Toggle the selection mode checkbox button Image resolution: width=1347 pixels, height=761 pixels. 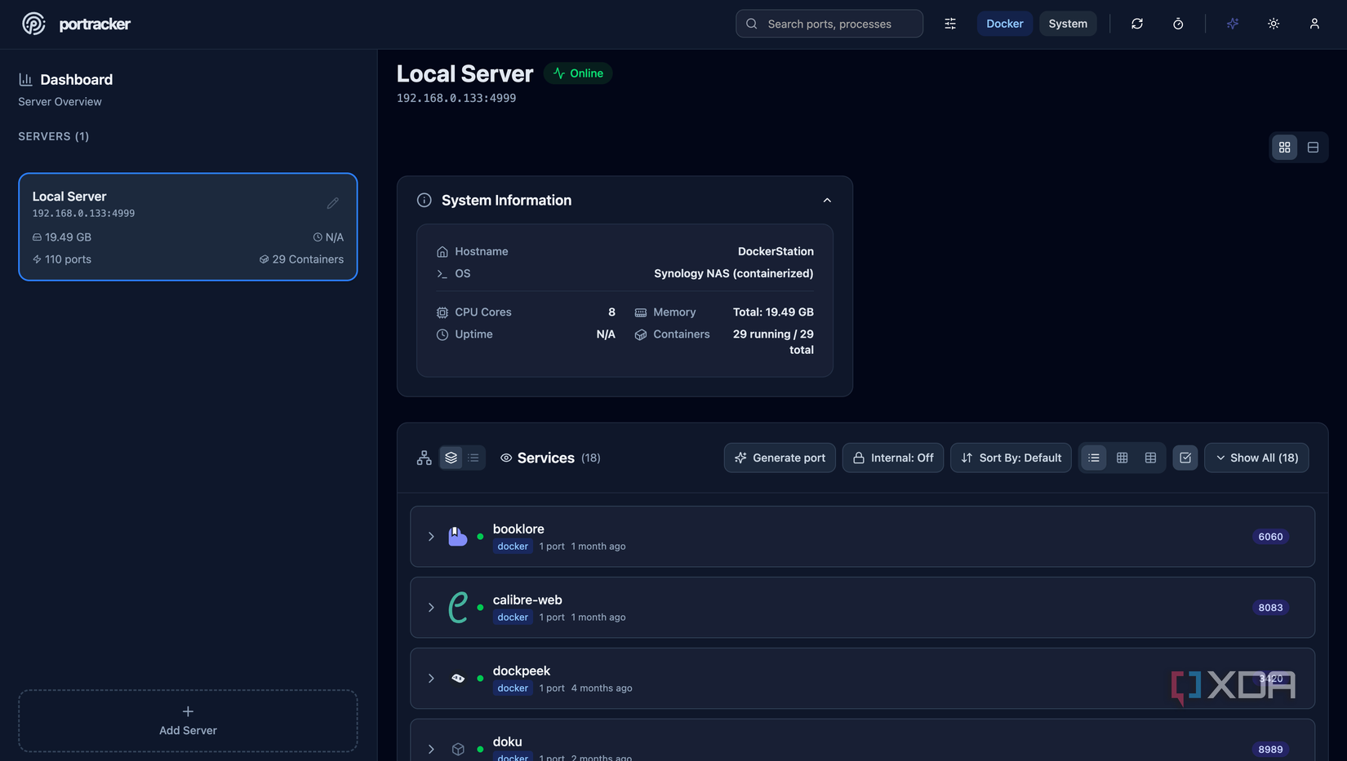(1185, 458)
